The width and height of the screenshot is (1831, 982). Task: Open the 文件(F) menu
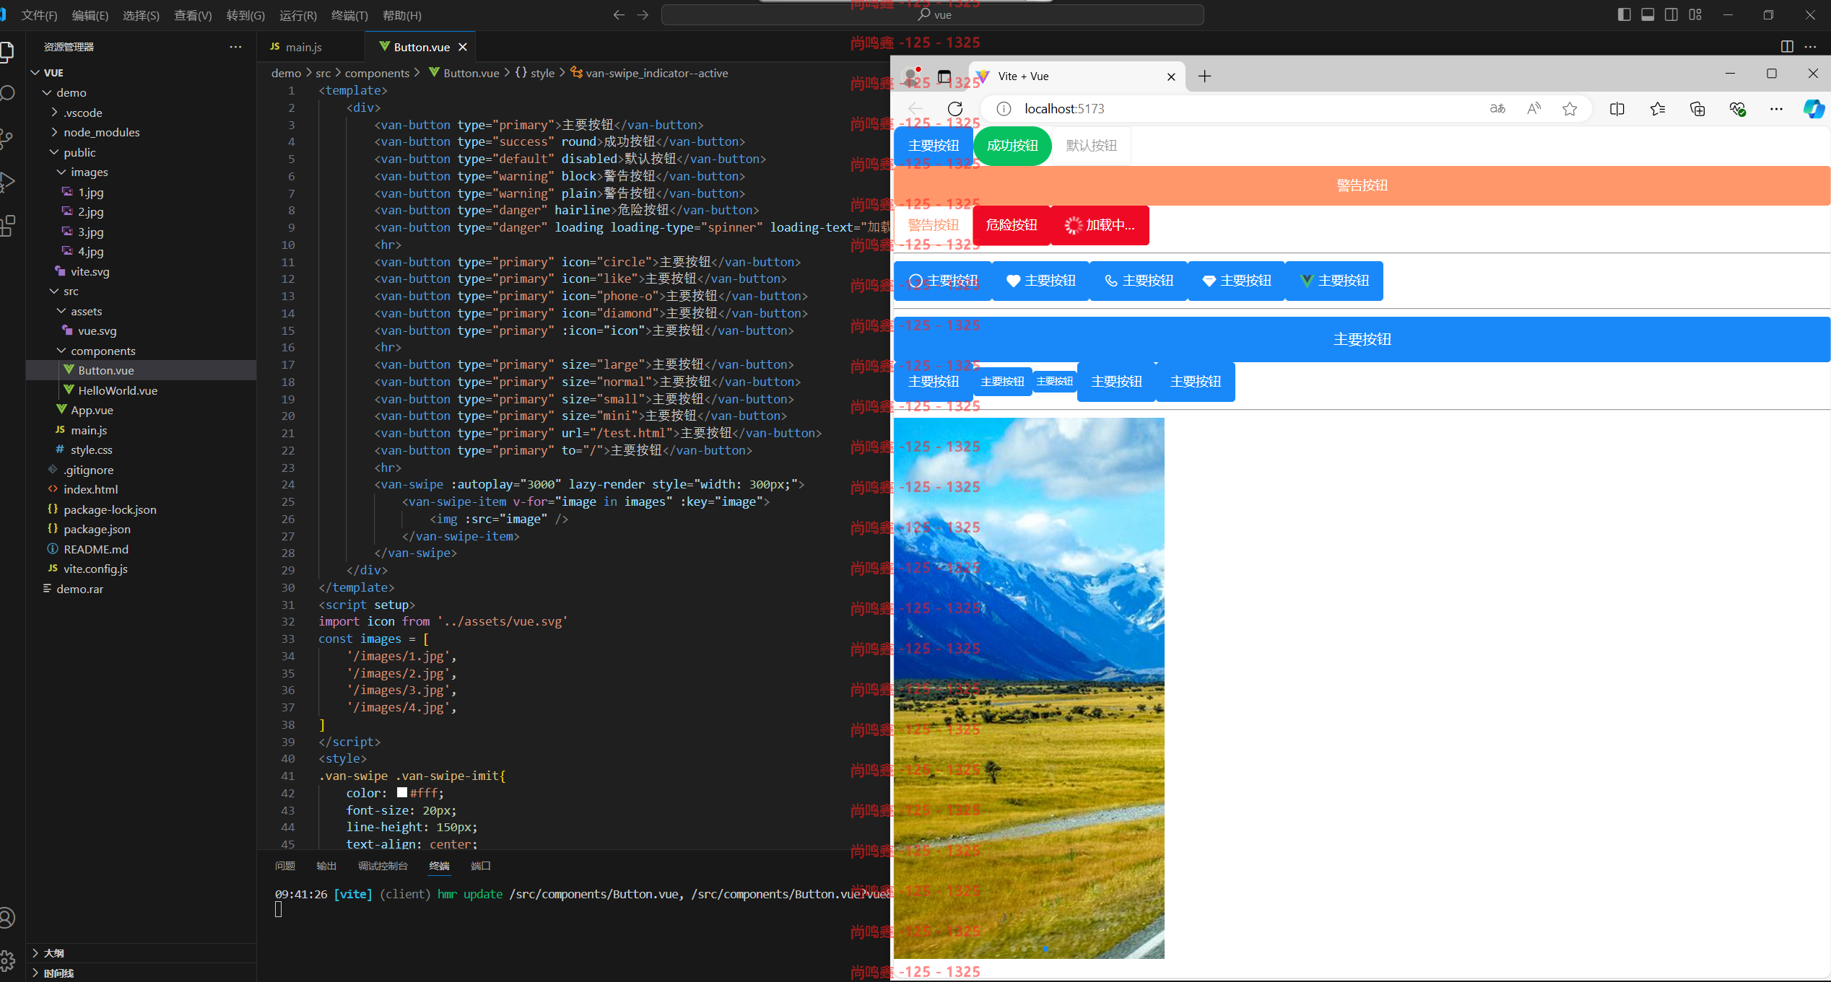39,15
